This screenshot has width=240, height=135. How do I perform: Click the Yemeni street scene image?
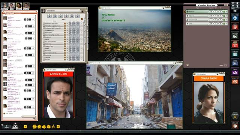pos(135,96)
